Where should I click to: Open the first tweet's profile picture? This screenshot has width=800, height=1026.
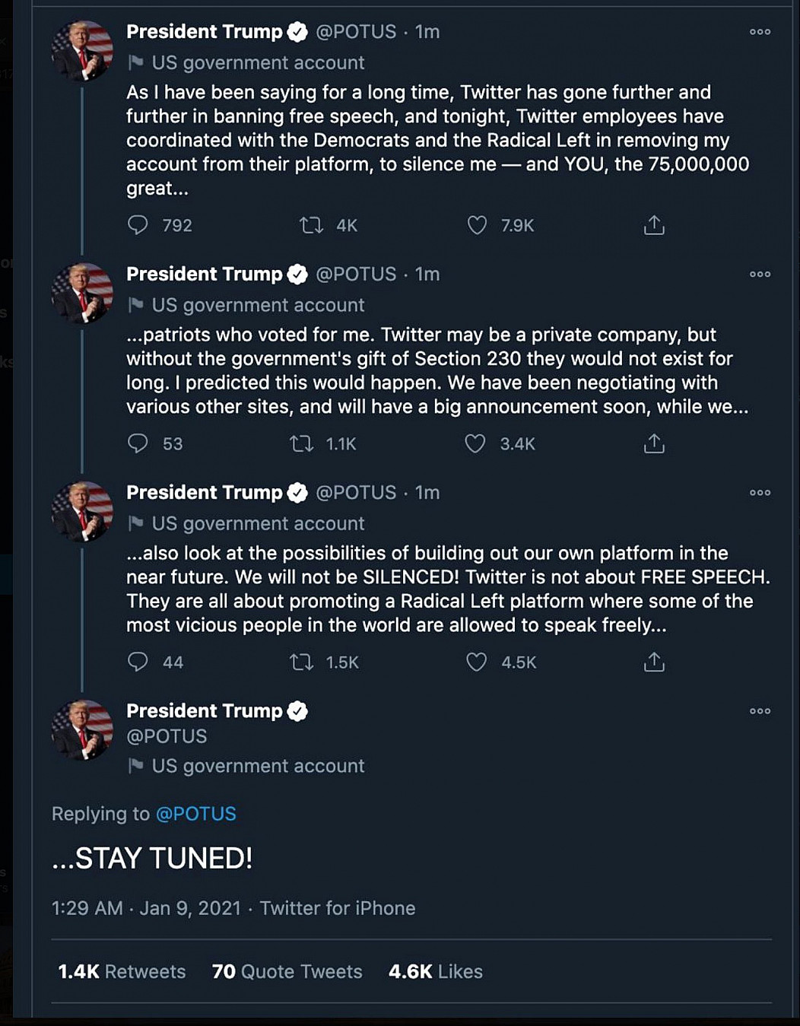pyautogui.click(x=82, y=51)
